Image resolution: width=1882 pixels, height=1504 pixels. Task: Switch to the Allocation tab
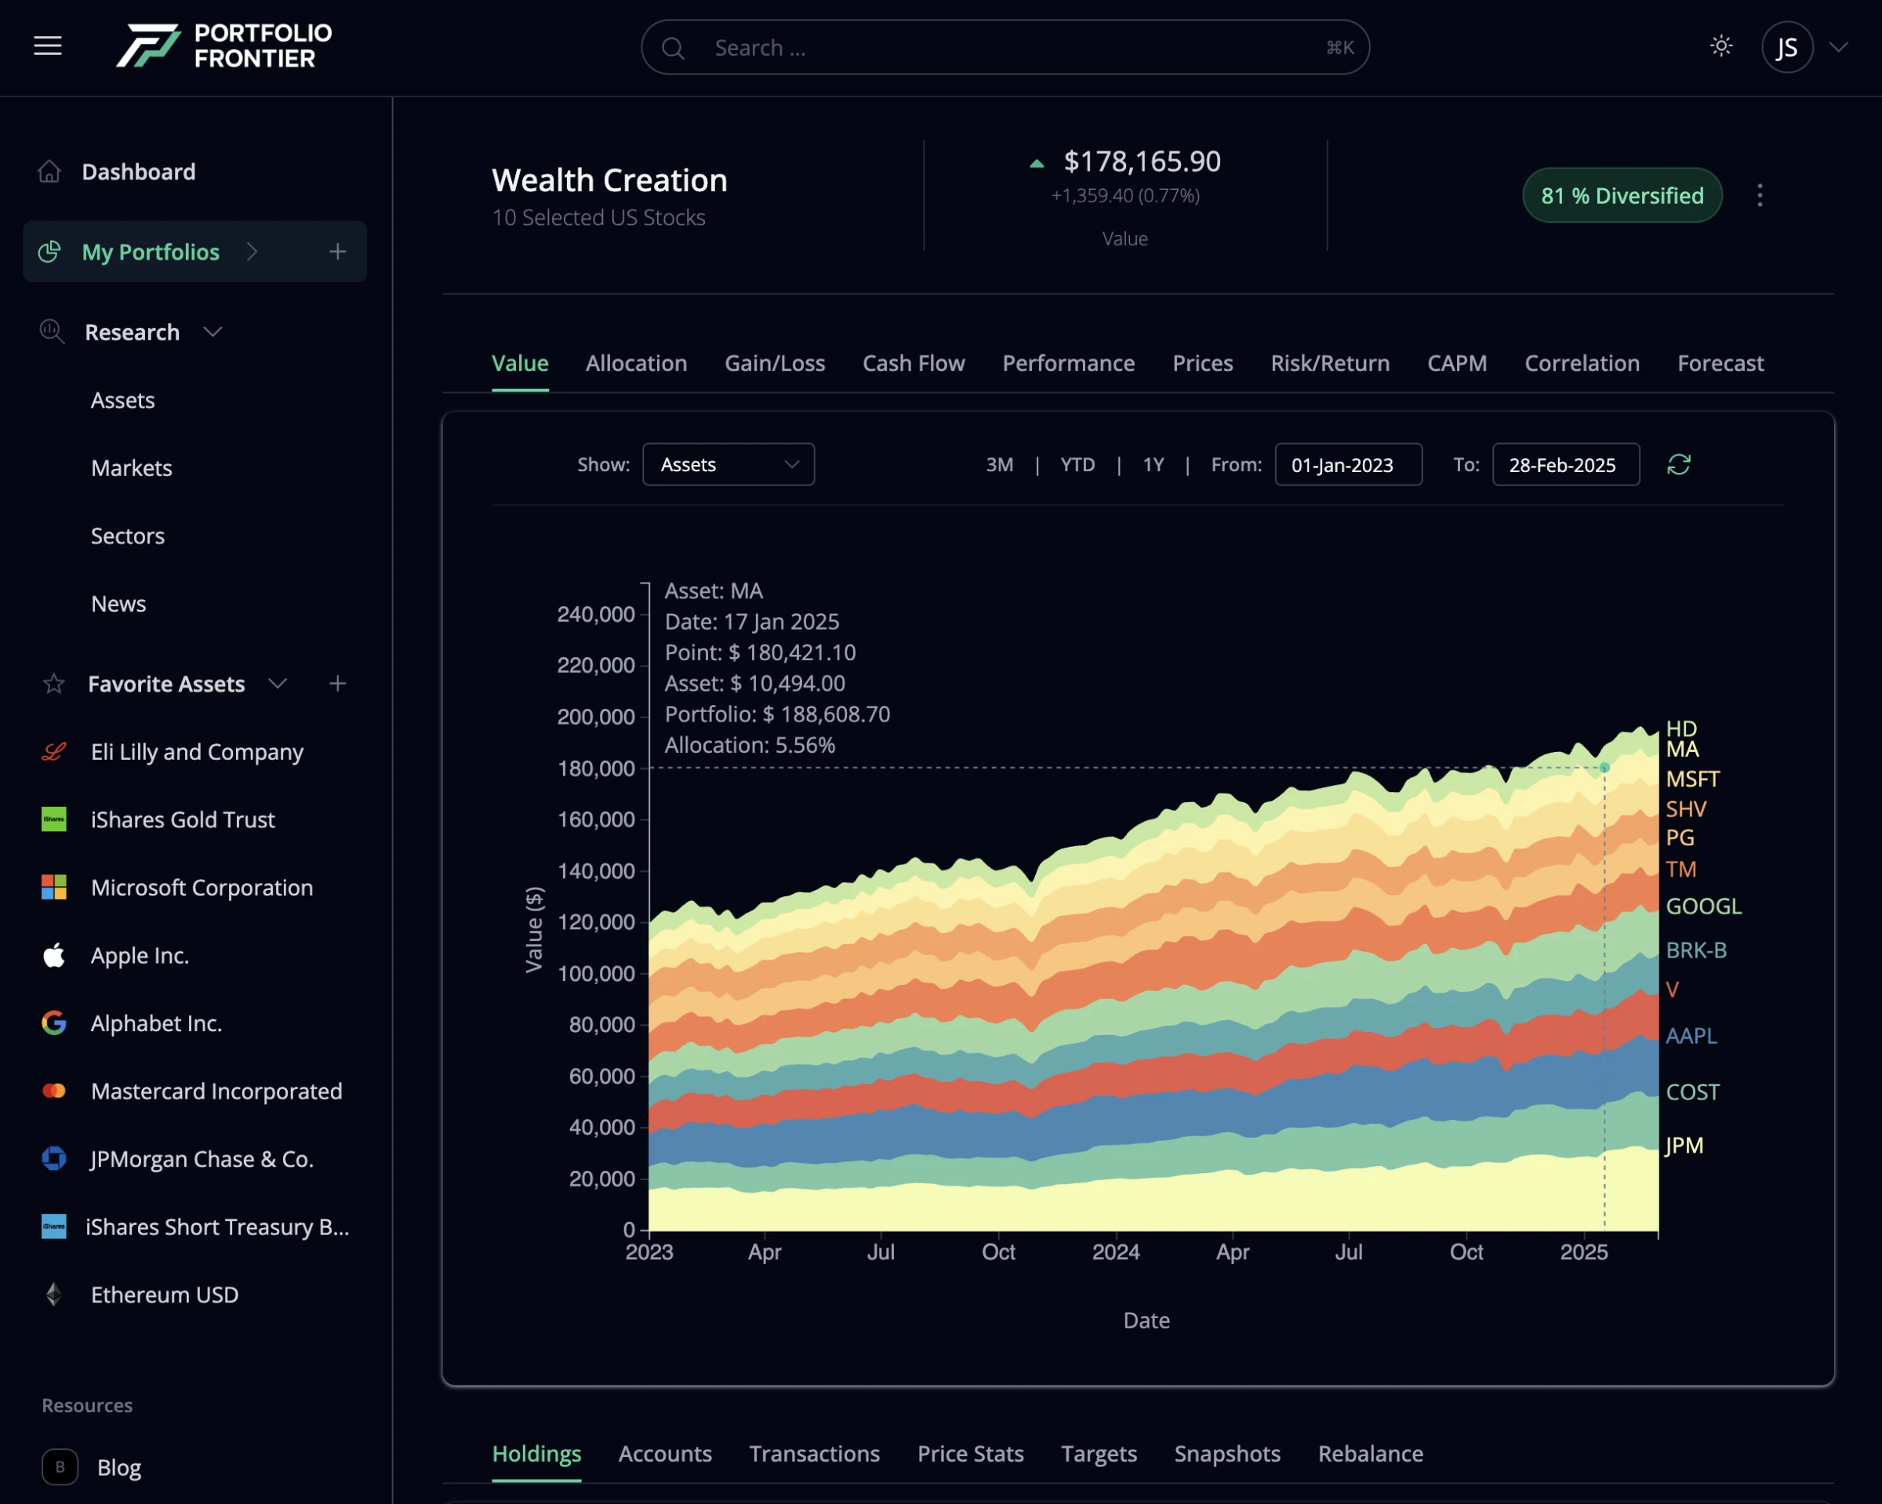tap(637, 363)
